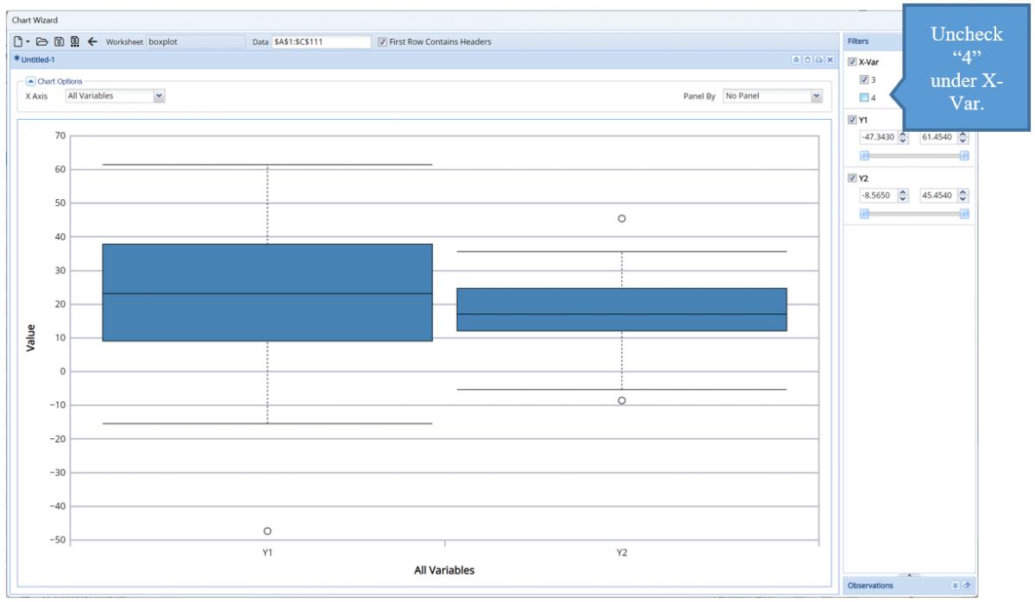Uncheck First Row Contains Headers

tap(381, 41)
